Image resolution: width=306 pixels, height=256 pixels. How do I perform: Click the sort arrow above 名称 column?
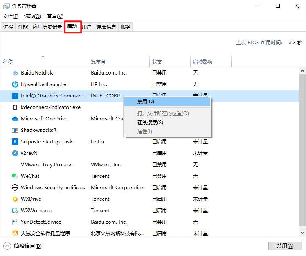point(43,57)
